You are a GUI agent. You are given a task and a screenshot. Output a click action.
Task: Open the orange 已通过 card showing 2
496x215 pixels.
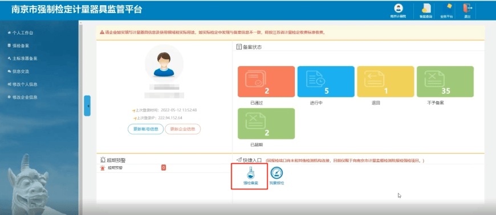click(266, 81)
